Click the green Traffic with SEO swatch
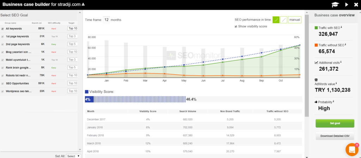The height and width of the screenshot is (158, 361). 316,28
